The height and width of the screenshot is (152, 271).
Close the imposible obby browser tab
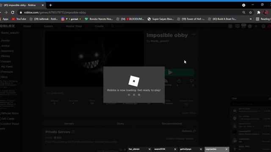tap(43, 5)
